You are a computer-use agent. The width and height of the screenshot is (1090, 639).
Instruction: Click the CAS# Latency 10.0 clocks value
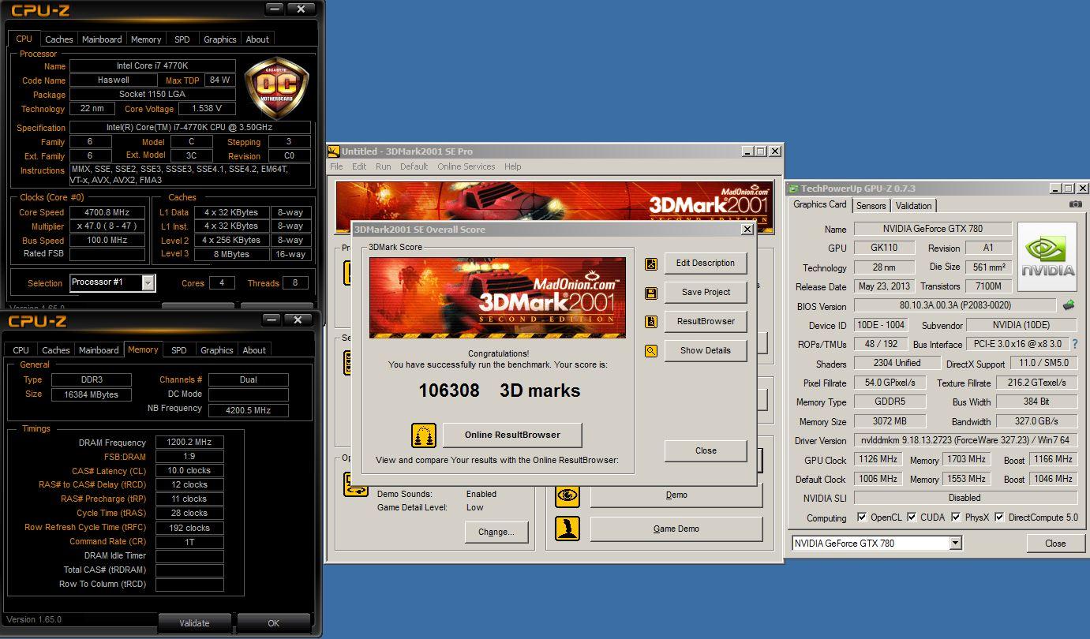click(189, 470)
